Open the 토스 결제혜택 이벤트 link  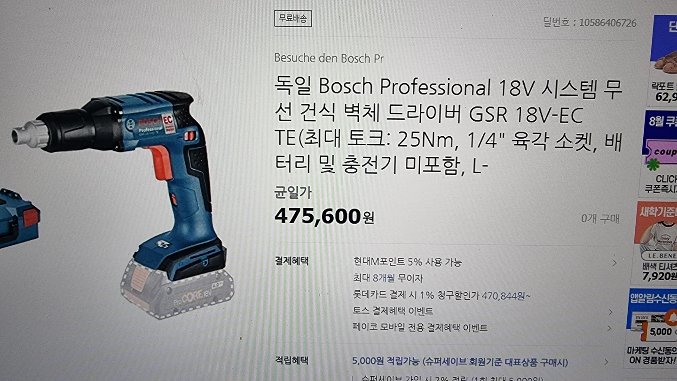pos(393,311)
